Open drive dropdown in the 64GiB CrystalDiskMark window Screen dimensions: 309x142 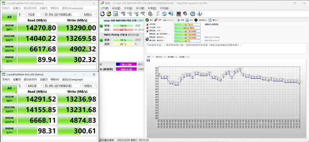point(63,86)
